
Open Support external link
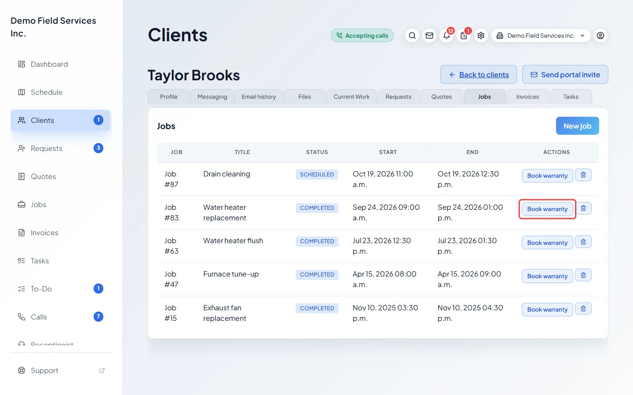tap(61, 370)
